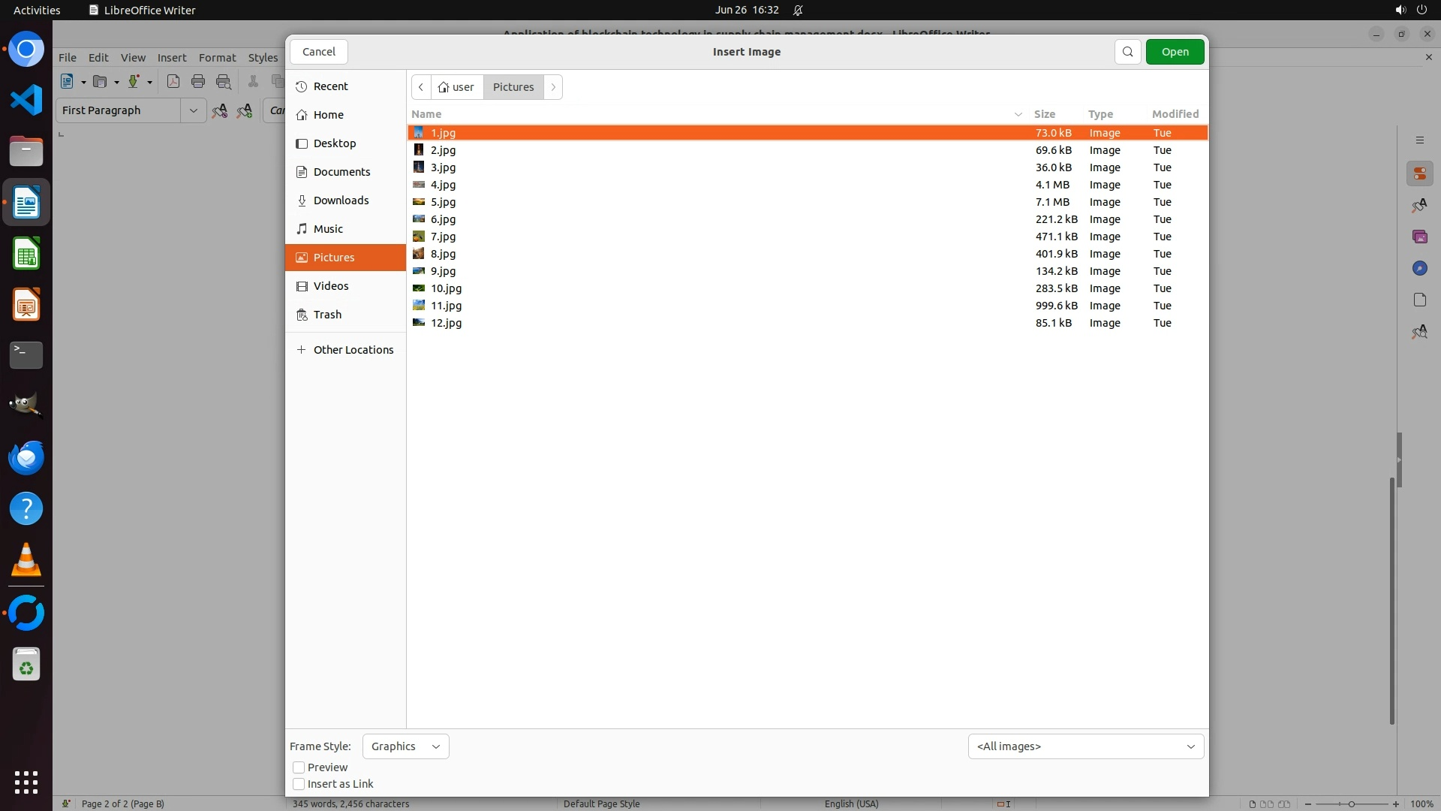Open sidebar Properties panel icon
Viewport: 1441px width, 811px height.
(1419, 174)
